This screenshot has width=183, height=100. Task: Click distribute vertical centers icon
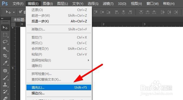148,12
